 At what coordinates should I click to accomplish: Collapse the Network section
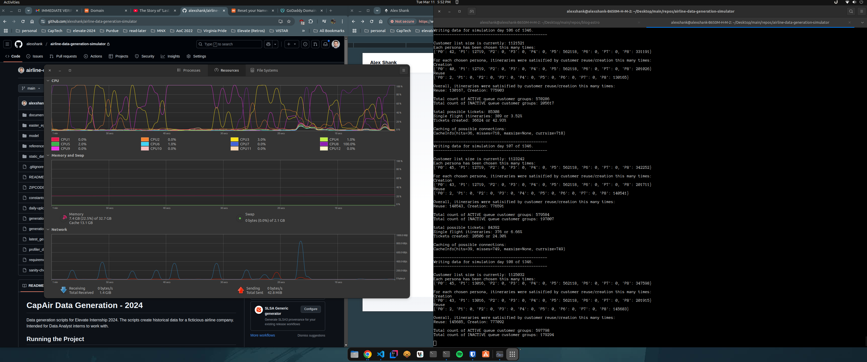tap(48, 230)
